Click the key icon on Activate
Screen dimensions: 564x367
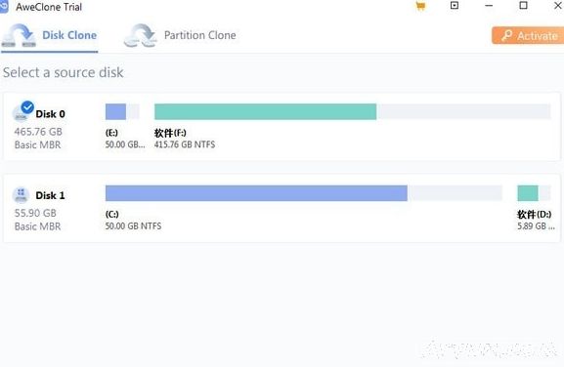click(x=506, y=35)
